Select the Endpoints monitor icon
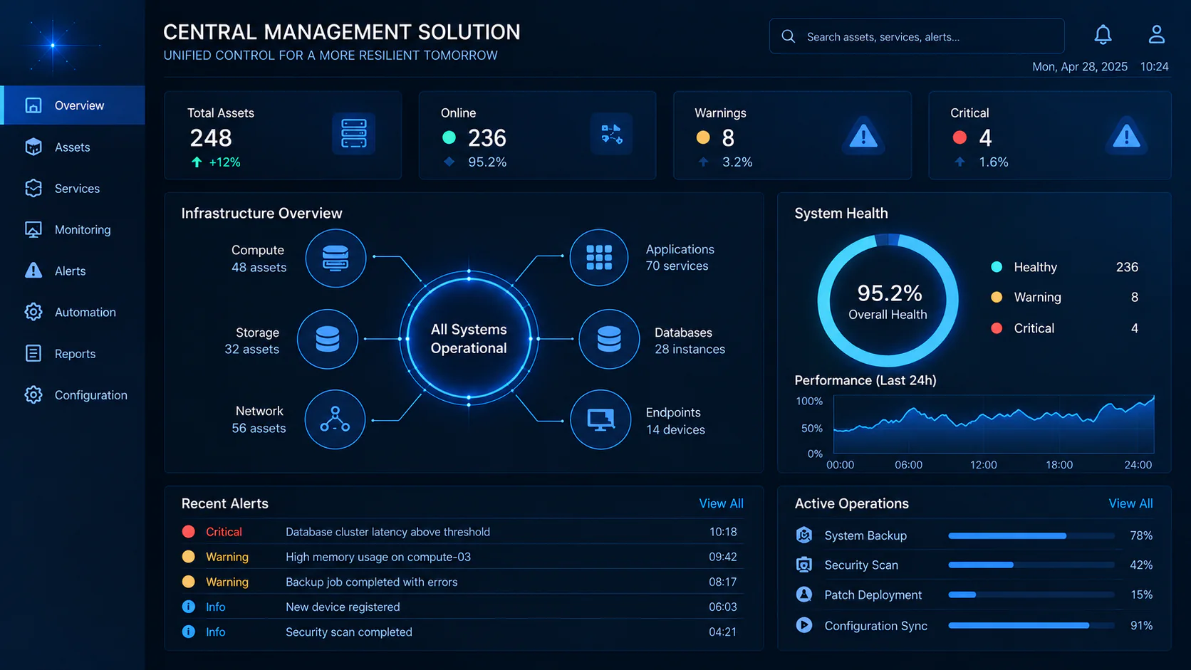This screenshot has width=1191, height=670. tap(600, 419)
